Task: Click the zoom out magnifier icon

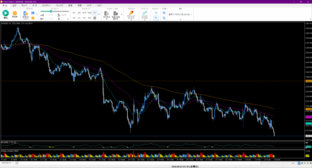Action: pos(164,18)
